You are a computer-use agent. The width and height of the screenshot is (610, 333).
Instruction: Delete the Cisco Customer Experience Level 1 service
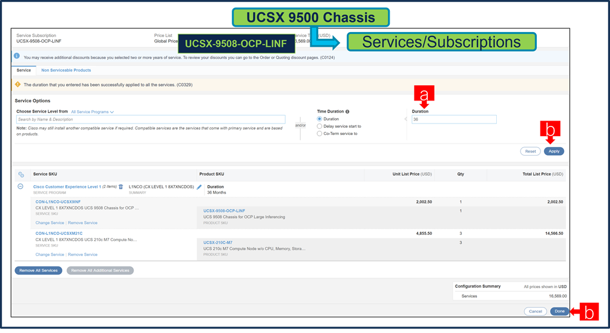[121, 186]
